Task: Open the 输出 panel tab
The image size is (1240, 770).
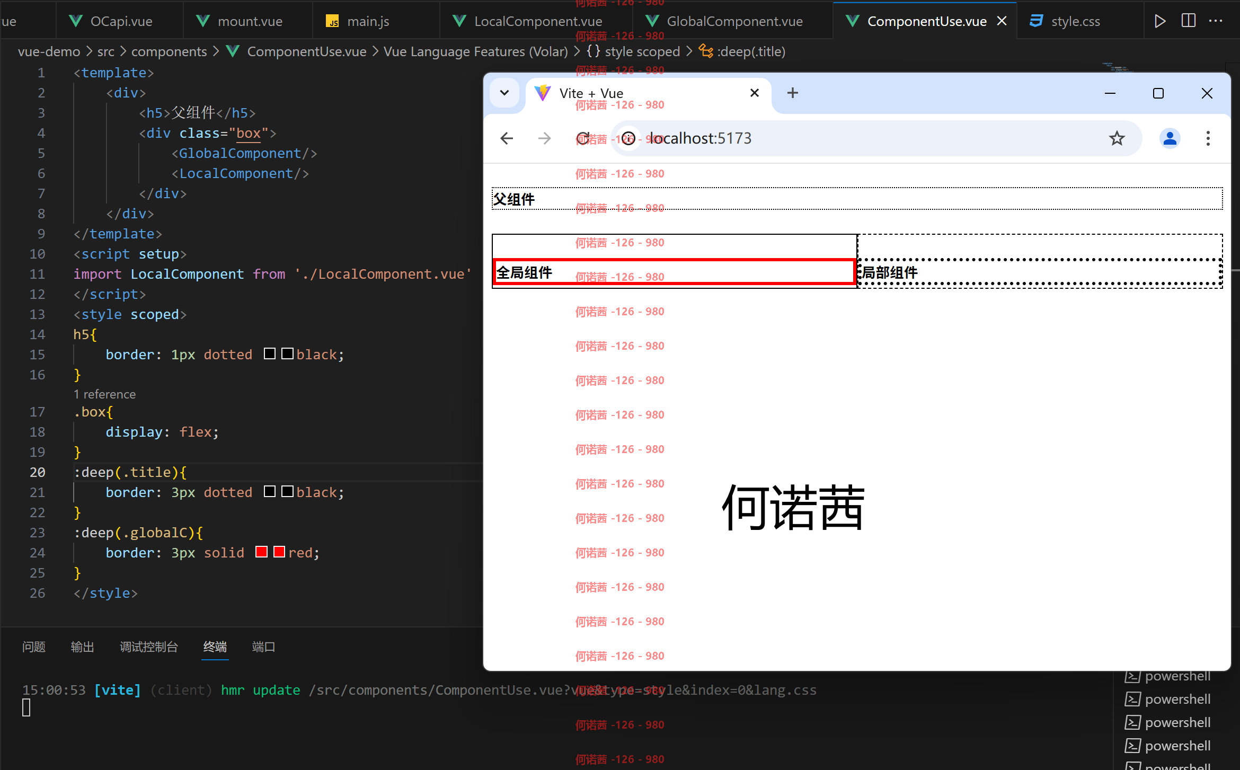Action: [82, 647]
